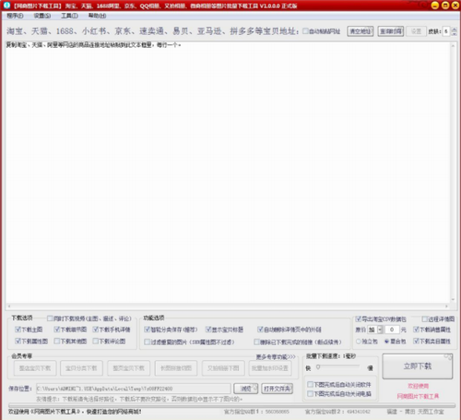The width and height of the screenshot is (461, 420).
Task: Click the maximize button in title bar
Action: tap(445, 6)
